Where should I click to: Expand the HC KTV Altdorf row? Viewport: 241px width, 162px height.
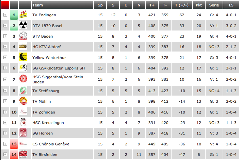click(5, 46)
